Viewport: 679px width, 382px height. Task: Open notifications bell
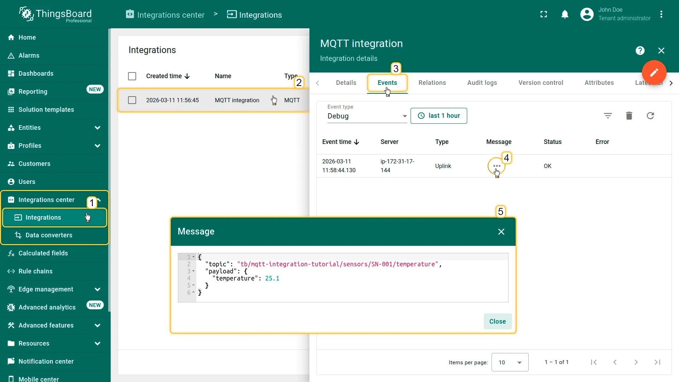[565, 14]
